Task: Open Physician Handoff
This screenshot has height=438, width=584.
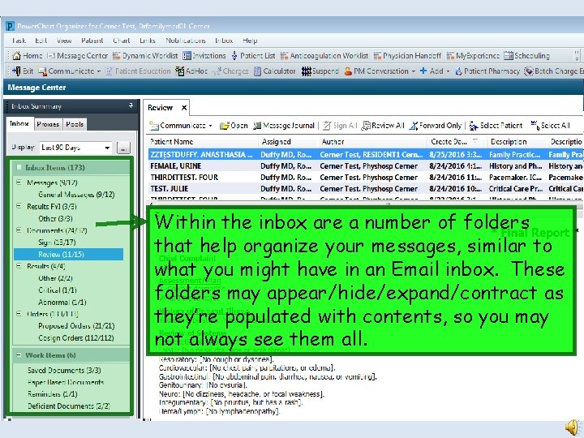Action: click(407, 56)
